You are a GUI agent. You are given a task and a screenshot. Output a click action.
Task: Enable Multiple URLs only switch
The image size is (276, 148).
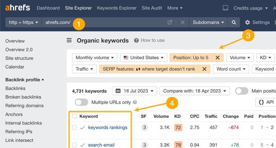pos(81,102)
